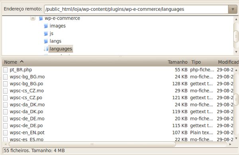
Task: Click the wpsc-de_DE.po file icon
Action: click(5, 126)
